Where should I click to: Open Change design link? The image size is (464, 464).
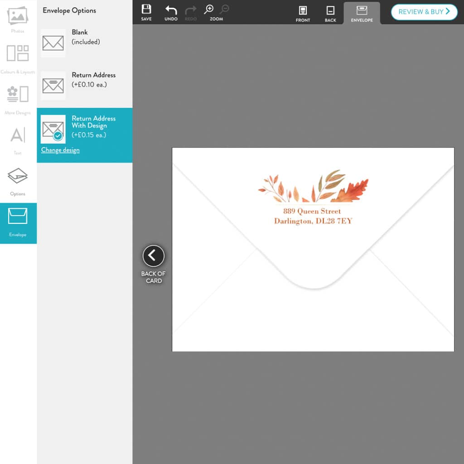click(59, 150)
